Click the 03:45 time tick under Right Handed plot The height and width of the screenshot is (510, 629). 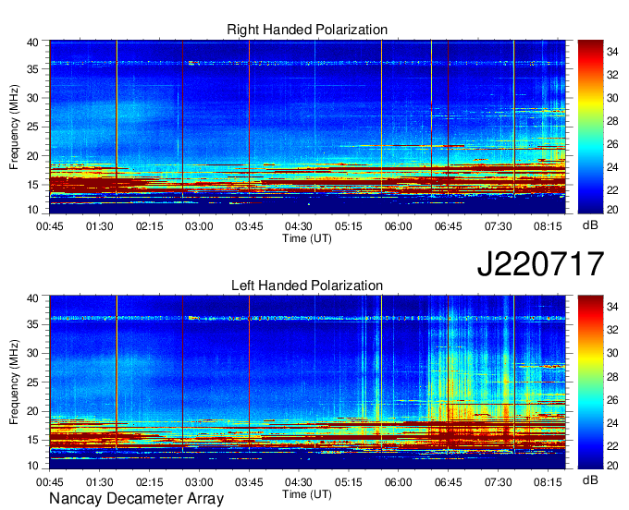tap(249, 226)
